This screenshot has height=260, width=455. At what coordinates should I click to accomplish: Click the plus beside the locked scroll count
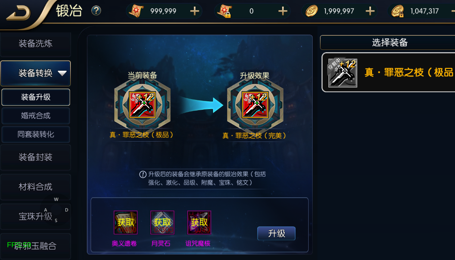click(x=283, y=11)
